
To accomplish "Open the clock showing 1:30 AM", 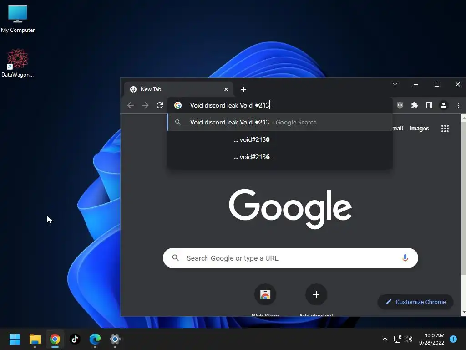I will pyautogui.click(x=431, y=339).
